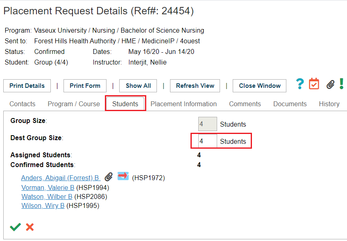Click the red arrow card icon by HSP1972

[123, 176]
